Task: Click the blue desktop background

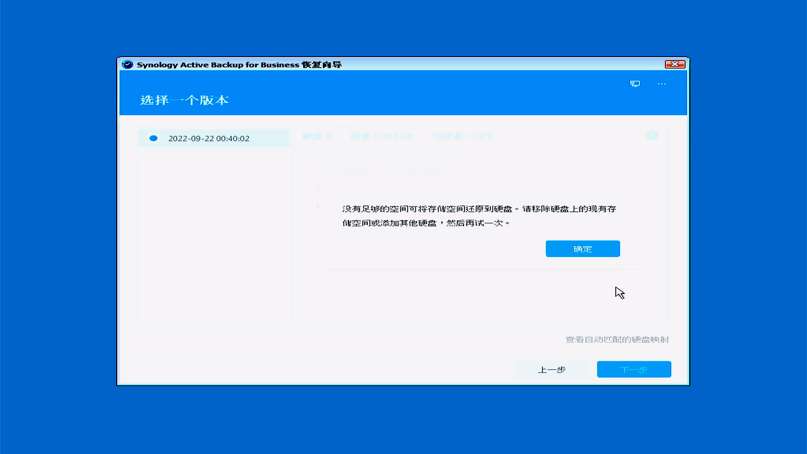Action: click(59, 227)
